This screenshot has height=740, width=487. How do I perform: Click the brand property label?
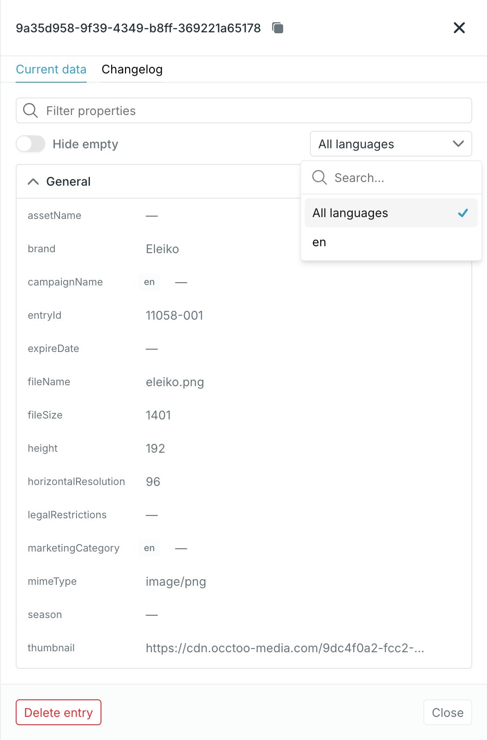42,249
